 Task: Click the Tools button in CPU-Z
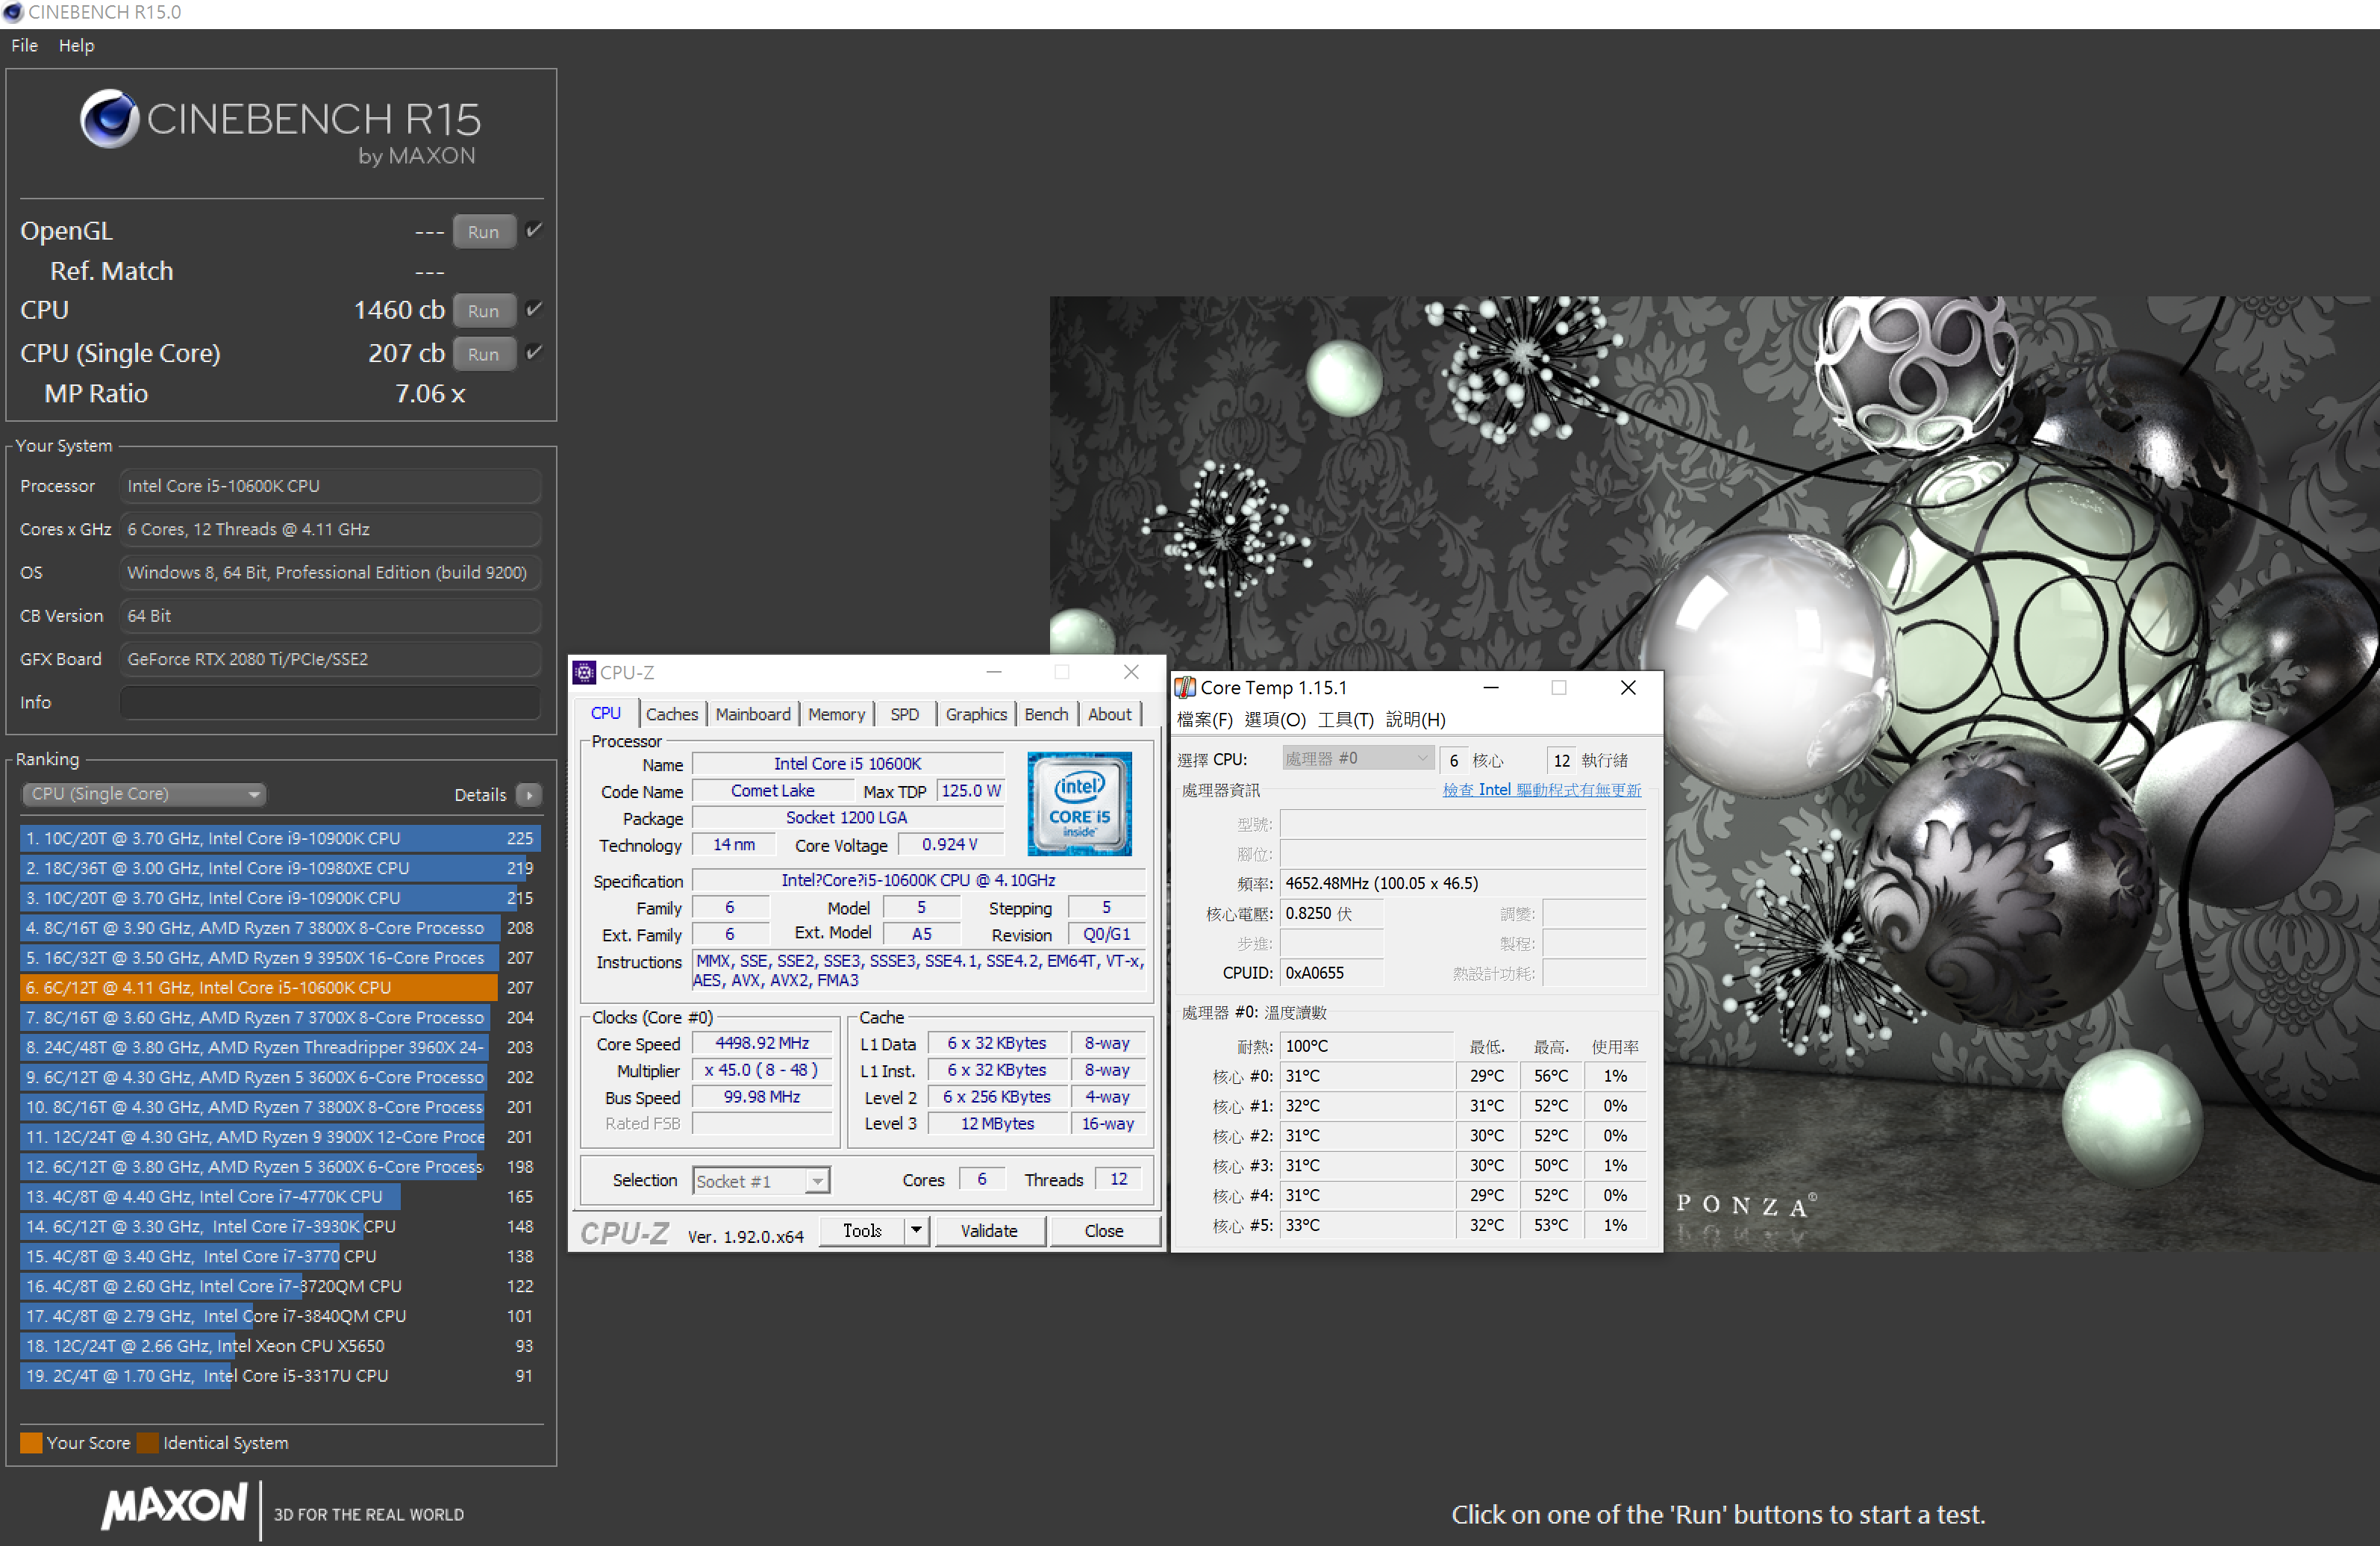(x=861, y=1230)
